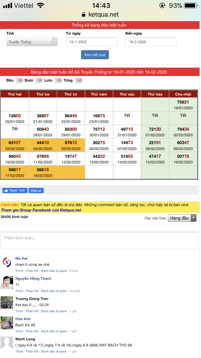Click result 60347 for 09/02/2020

[183, 143]
